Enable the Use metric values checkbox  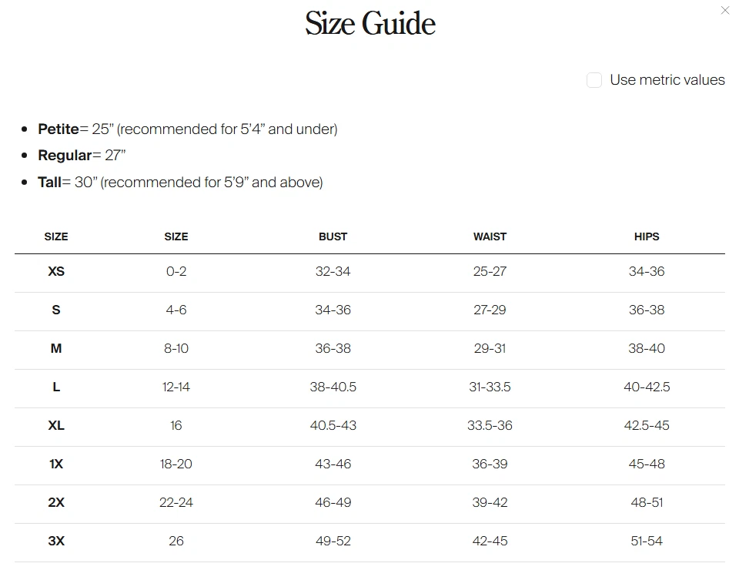point(594,80)
